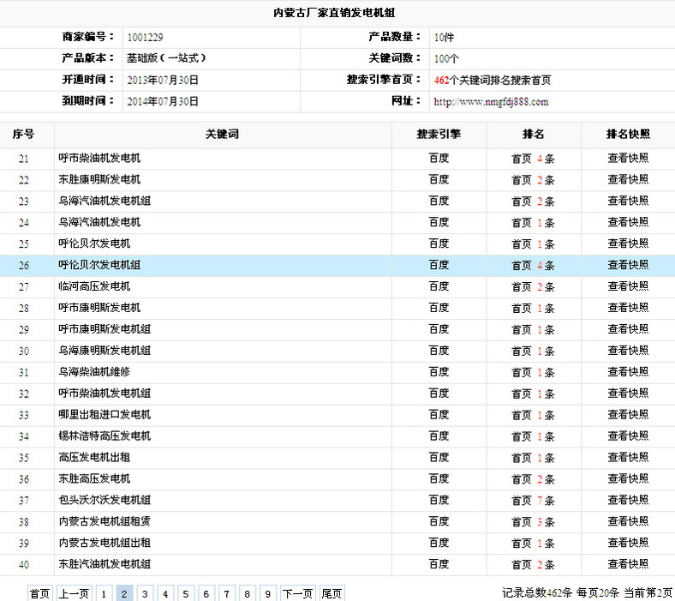
Task: Click the 下一页 next page button
Action: (x=298, y=593)
